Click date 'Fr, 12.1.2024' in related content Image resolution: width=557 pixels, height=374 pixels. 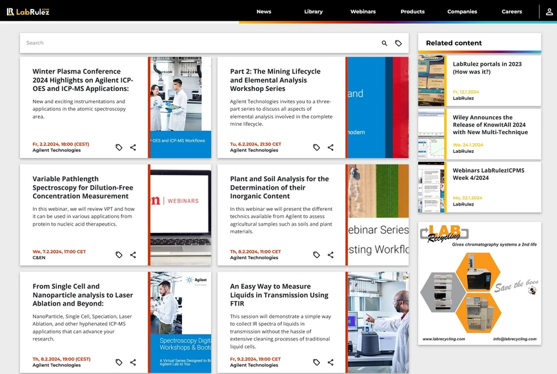(x=466, y=92)
